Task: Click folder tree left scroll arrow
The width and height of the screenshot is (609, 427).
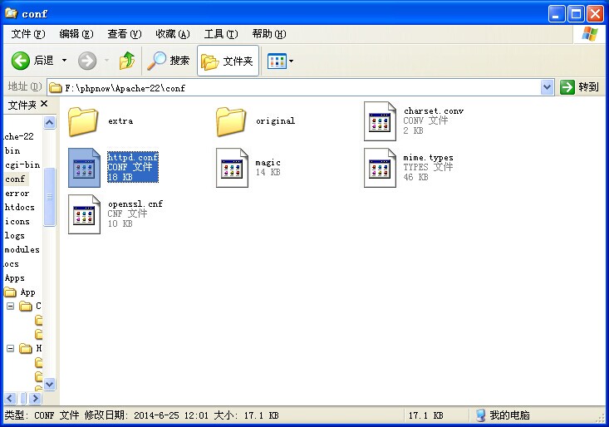Action: pos(10,398)
